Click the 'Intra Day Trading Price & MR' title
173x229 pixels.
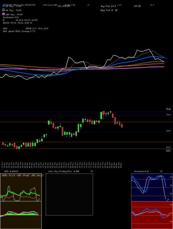point(64,171)
